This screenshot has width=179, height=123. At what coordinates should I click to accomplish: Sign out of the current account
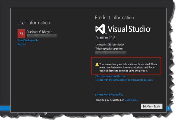22,44
